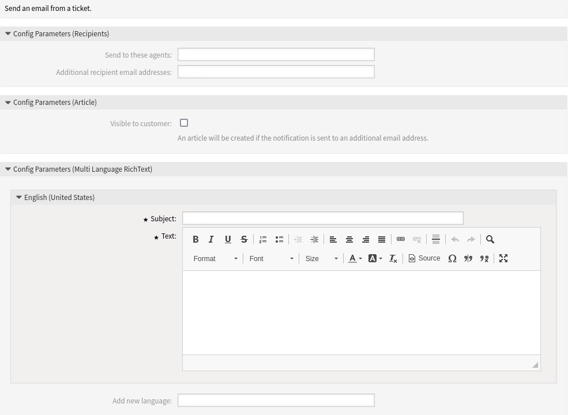Justify the text alignment

[382, 239]
